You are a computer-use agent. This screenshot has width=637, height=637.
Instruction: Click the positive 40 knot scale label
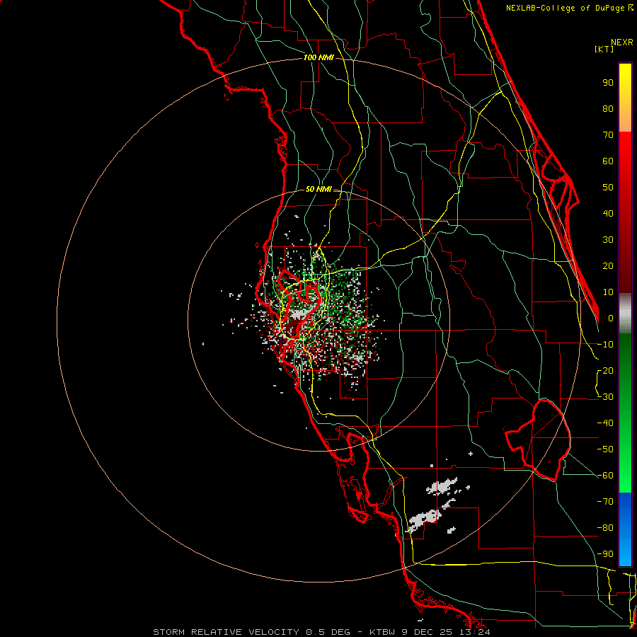pyautogui.click(x=608, y=213)
